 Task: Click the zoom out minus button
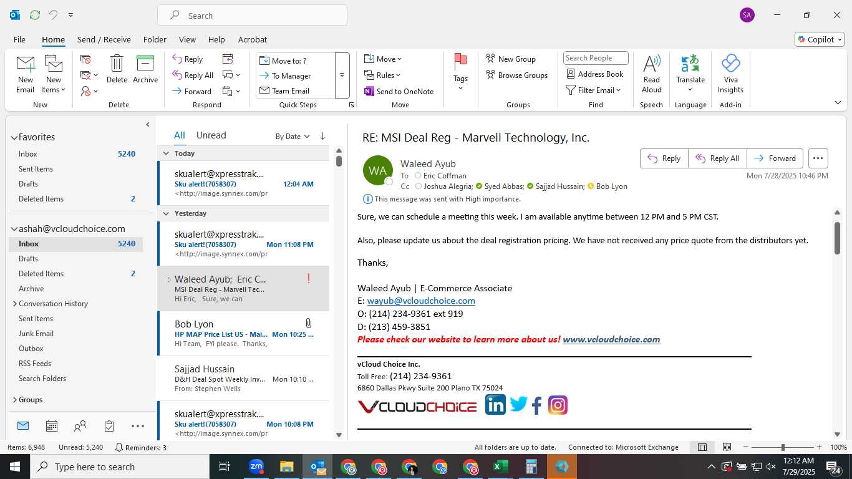pos(745,447)
